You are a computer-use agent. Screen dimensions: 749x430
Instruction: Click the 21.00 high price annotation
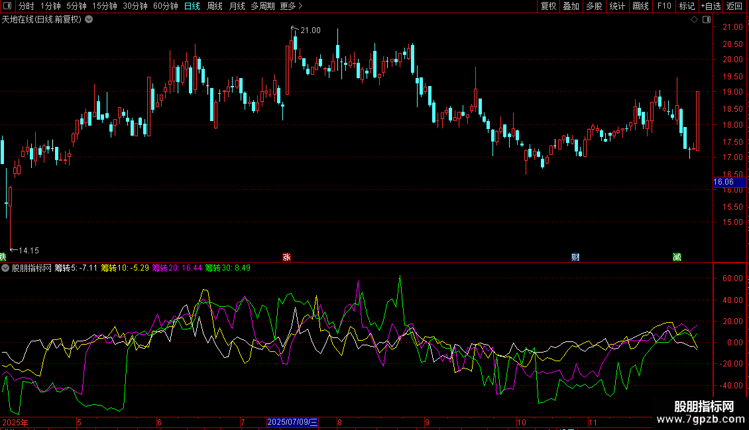[x=310, y=30]
